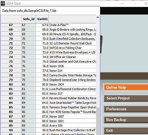Screen dimensions: 148x135
Task: Click the Select Project button
Action: click(x=126, y=98)
